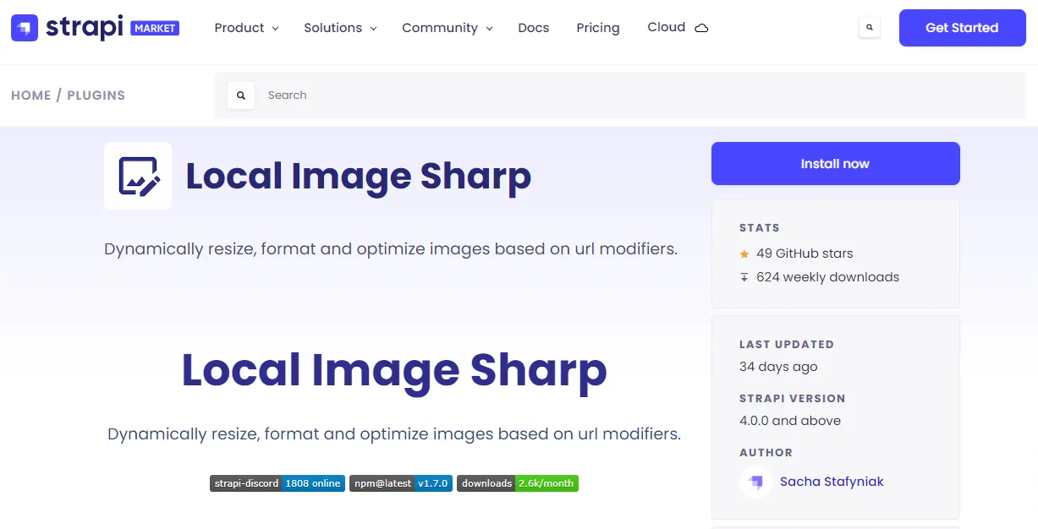Click the npm@latest v1.7.0 badge
The height and width of the screenshot is (529, 1038).
(x=401, y=483)
